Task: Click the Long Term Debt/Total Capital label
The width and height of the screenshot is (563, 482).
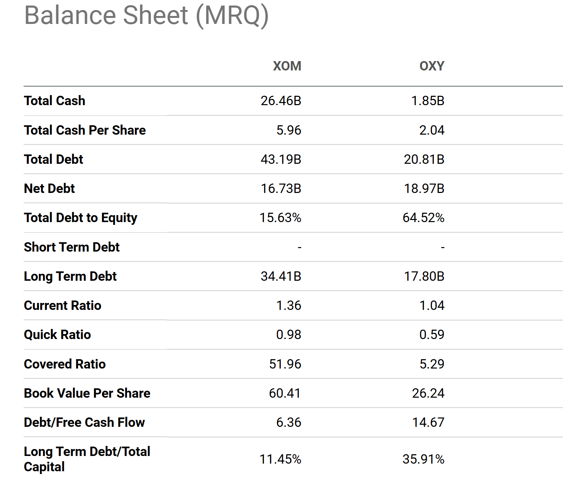Action: 87,459
